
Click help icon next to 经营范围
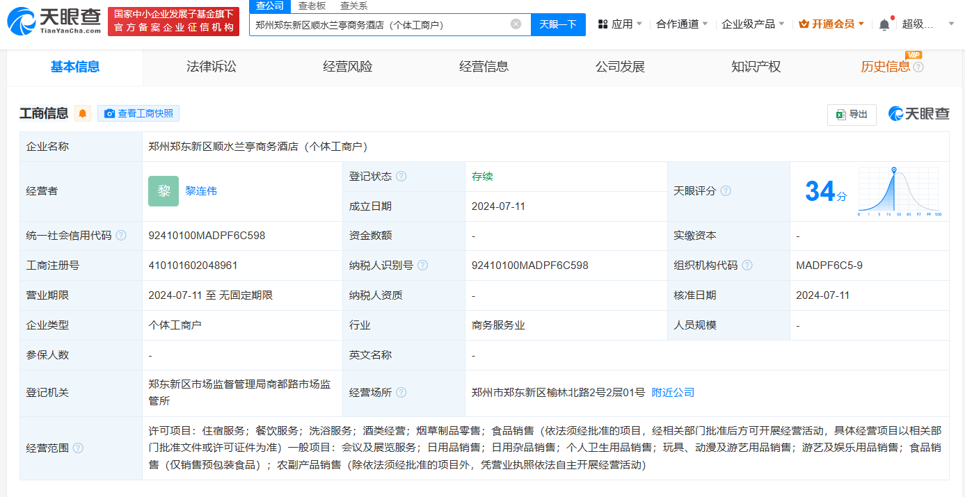click(78, 448)
